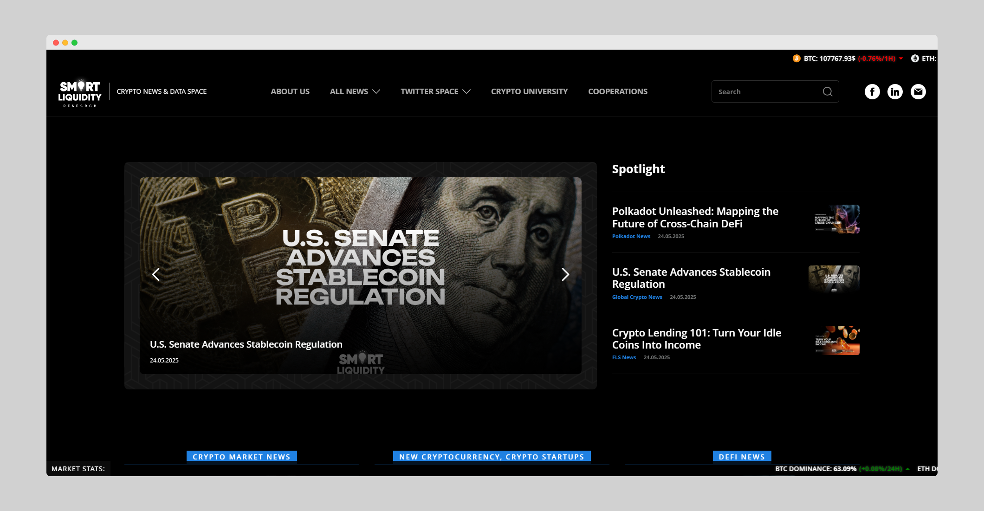Viewport: 984px width, 511px height.
Task: Click the email envelope icon
Action: point(918,92)
